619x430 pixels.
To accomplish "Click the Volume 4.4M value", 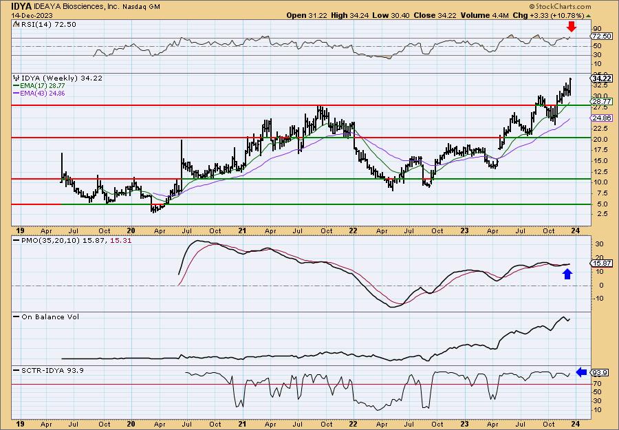I will (x=485, y=15).
